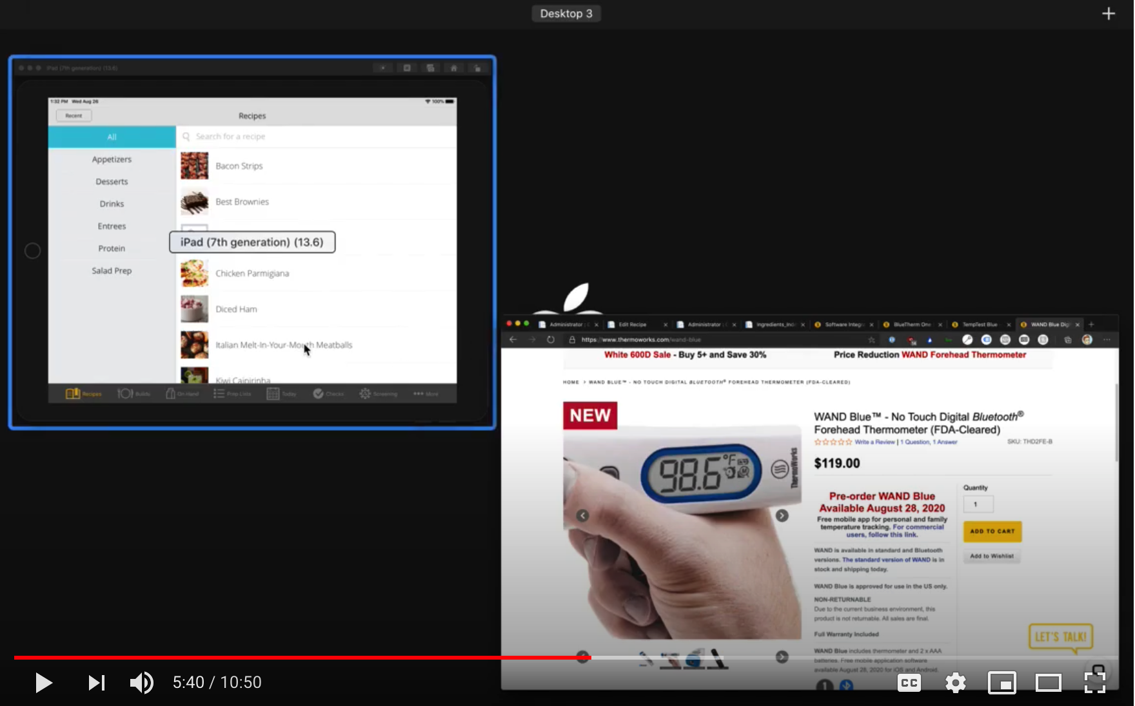Open the Diced Ham recipe
Image resolution: width=1135 pixels, height=706 pixels.
(x=316, y=309)
